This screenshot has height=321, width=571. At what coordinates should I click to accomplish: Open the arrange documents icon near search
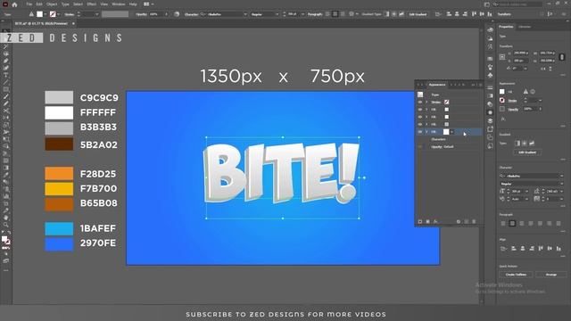click(x=487, y=4)
